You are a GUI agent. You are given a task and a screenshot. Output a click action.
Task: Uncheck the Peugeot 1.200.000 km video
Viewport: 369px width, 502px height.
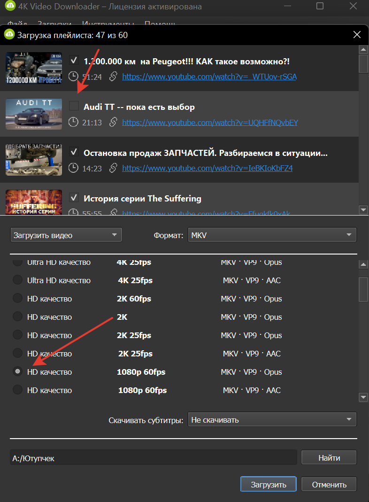[74, 61]
